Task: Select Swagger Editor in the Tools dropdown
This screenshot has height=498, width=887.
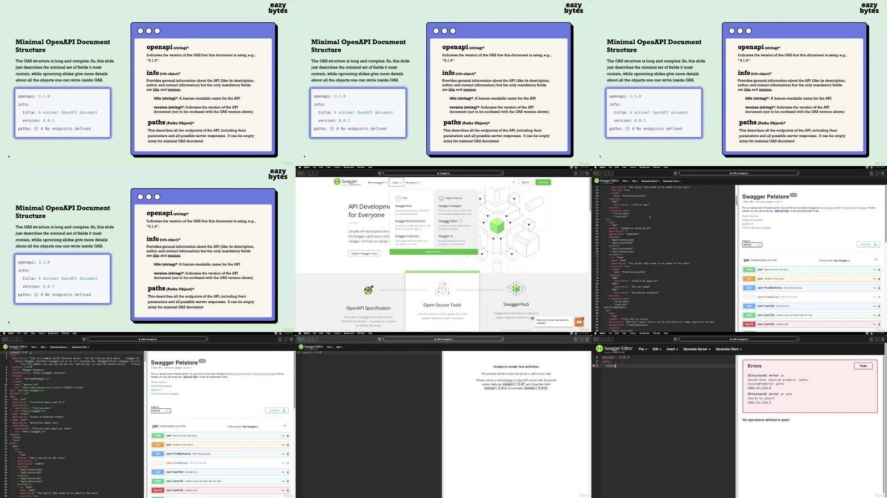Action: pos(448,221)
